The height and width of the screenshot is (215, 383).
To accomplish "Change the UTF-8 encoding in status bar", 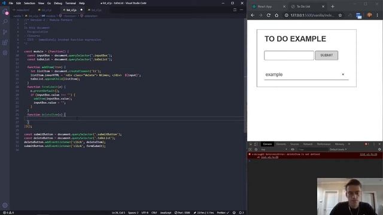I will 145,213.
